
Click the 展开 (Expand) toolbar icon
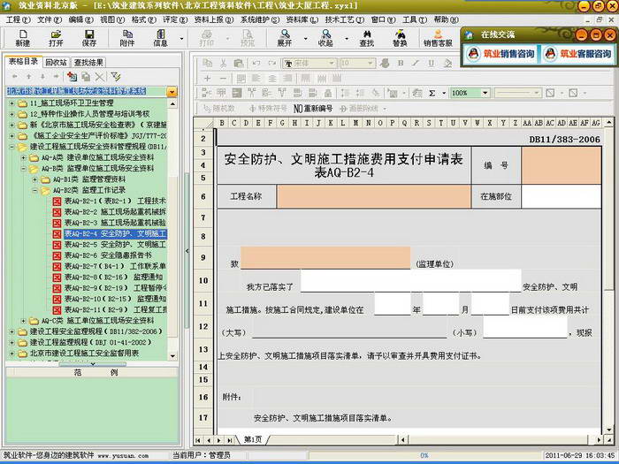coord(284,38)
